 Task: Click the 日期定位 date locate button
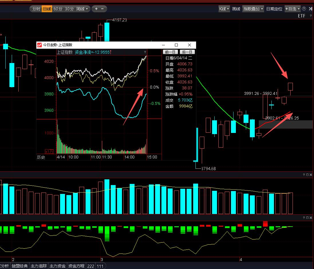coord(274,9)
